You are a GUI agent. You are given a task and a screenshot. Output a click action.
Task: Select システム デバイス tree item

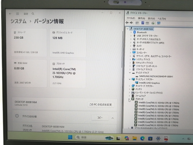pos(143,59)
